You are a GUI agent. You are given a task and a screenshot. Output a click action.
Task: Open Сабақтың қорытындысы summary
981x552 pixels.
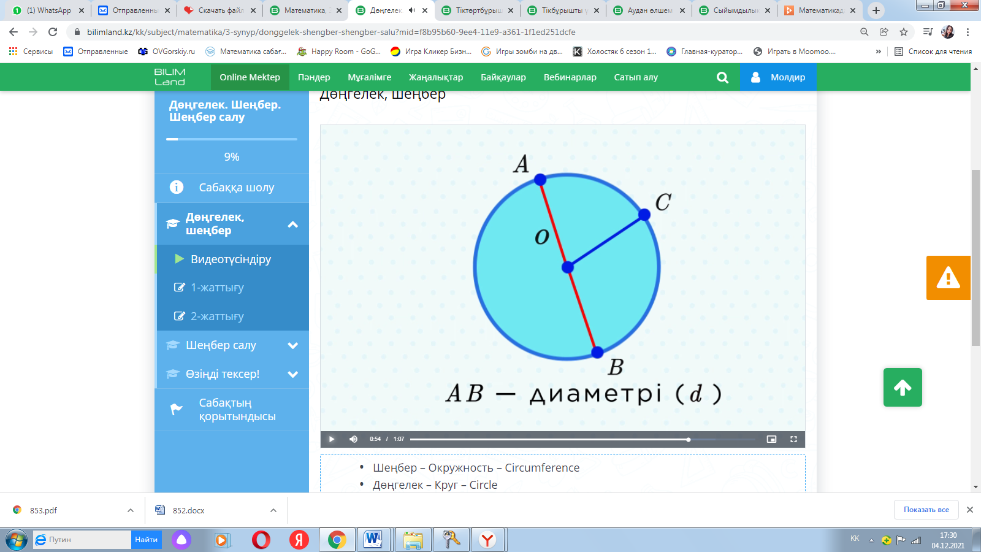[x=232, y=410]
